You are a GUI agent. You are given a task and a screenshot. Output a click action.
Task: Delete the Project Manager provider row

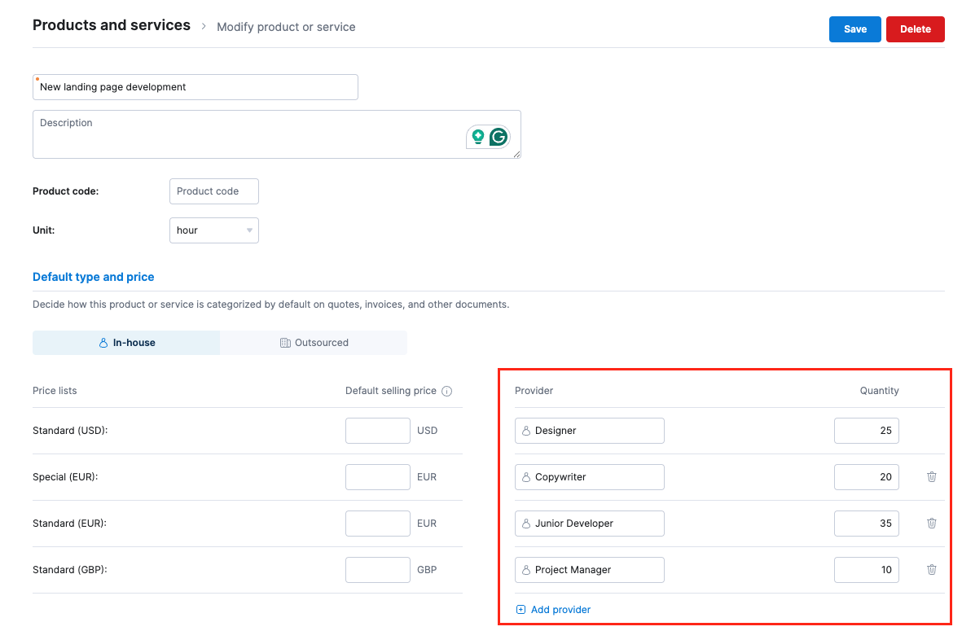click(x=931, y=570)
